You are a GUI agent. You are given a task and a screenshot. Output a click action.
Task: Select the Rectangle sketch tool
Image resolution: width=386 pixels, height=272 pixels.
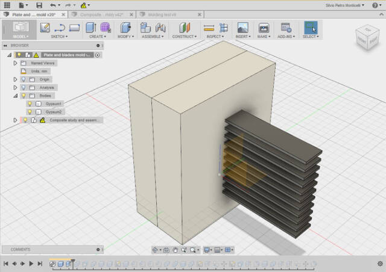coord(74,28)
